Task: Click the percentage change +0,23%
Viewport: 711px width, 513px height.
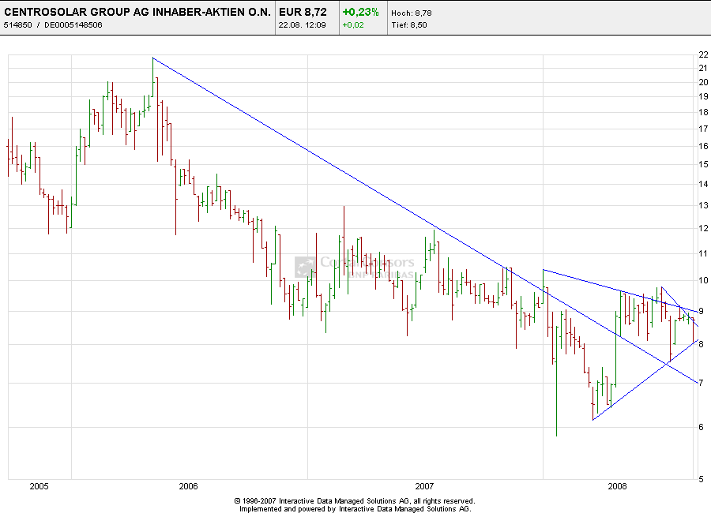Action: click(x=360, y=13)
